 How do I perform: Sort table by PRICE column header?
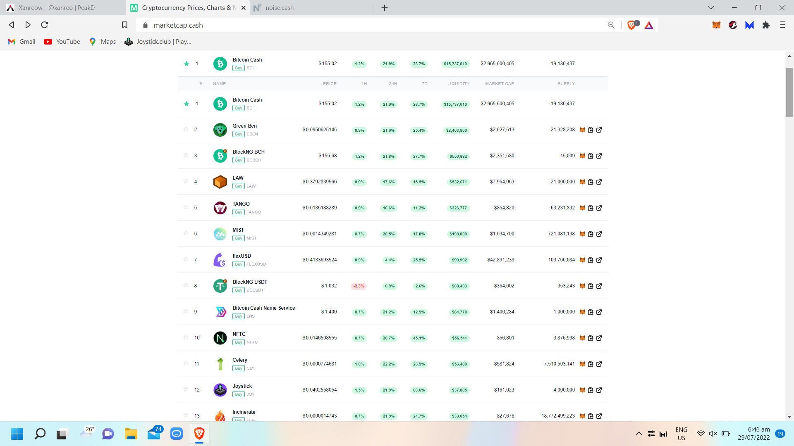pos(330,84)
